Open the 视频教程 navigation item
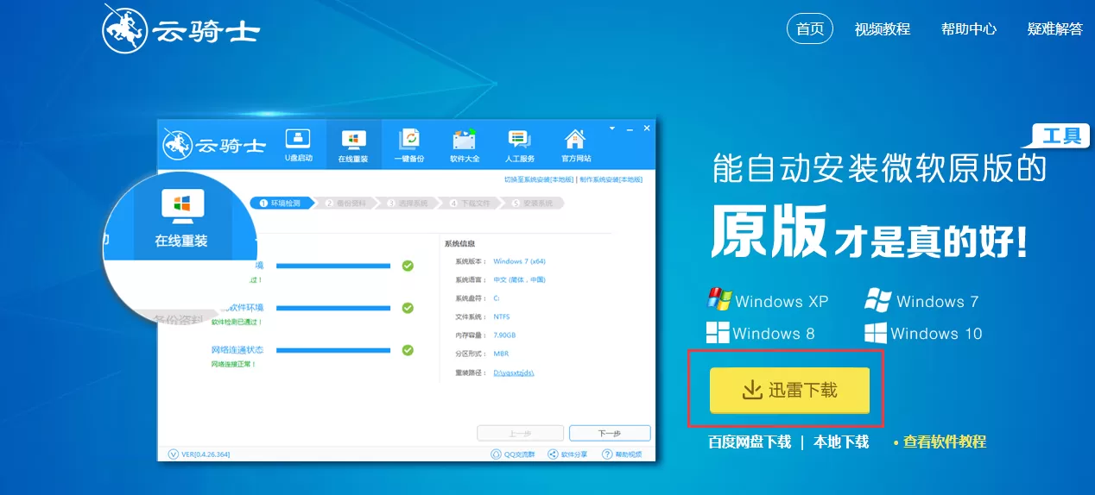 pyautogui.click(x=882, y=28)
